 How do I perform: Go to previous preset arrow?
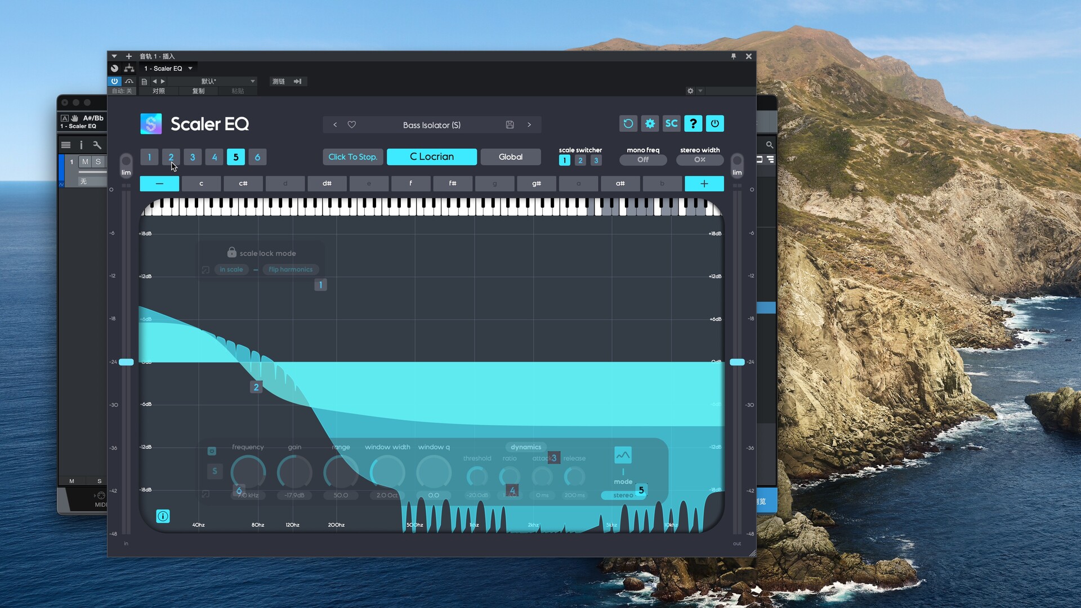click(x=335, y=124)
